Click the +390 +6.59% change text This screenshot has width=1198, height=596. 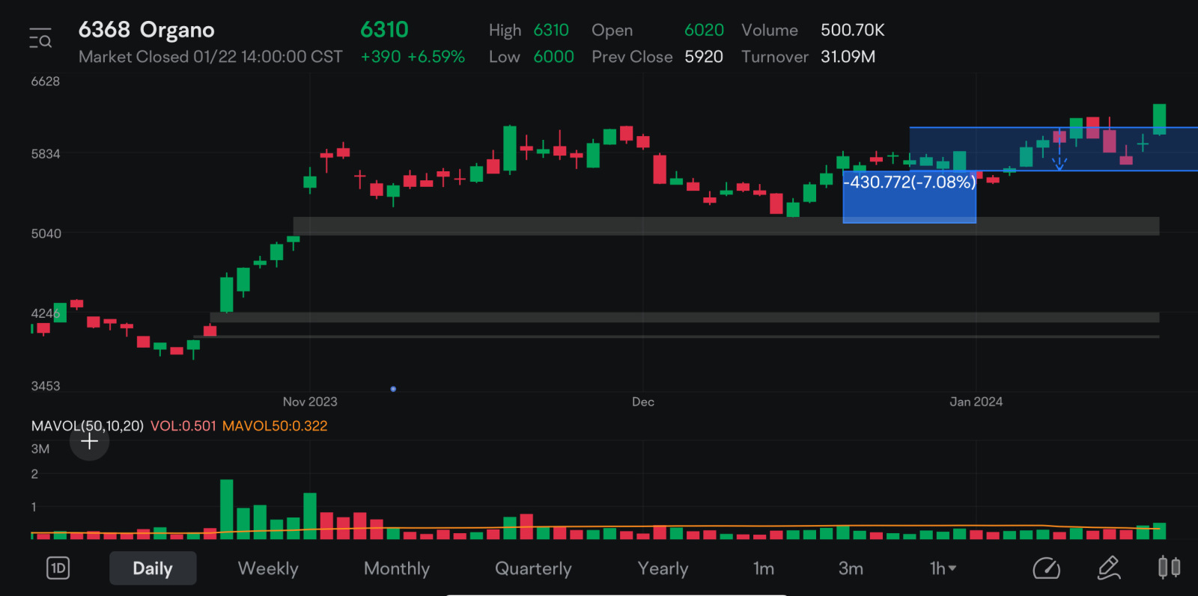(413, 57)
